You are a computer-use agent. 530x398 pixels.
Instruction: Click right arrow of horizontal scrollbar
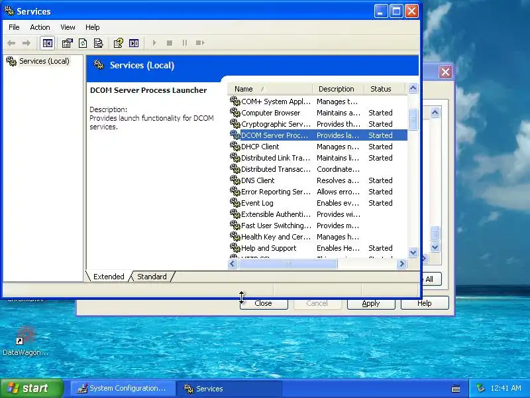[x=402, y=263]
